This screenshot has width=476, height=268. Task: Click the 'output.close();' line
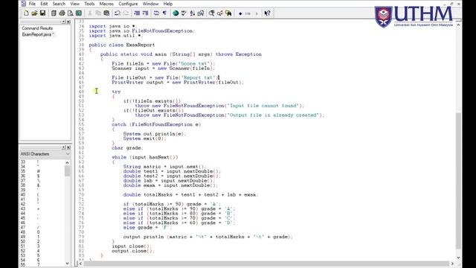[x=133, y=251]
